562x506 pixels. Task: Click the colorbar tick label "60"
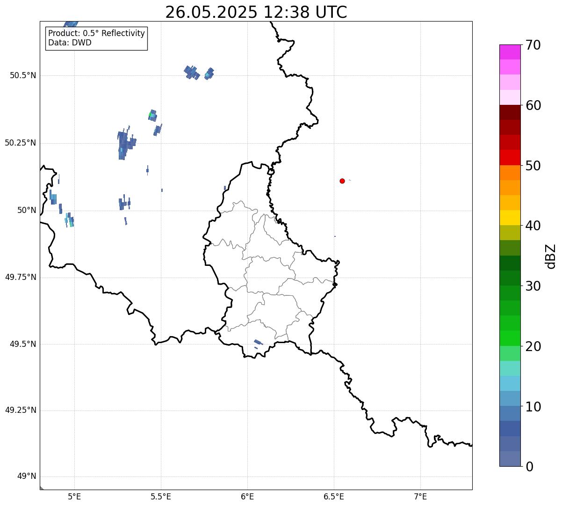pyautogui.click(x=532, y=105)
